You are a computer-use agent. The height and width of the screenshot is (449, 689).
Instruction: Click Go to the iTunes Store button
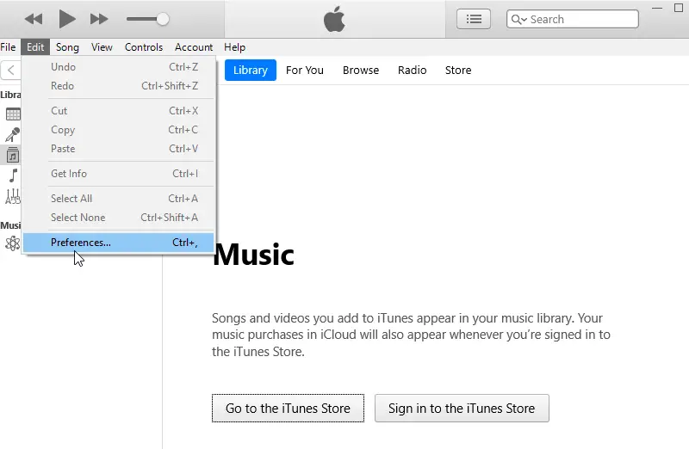point(289,409)
